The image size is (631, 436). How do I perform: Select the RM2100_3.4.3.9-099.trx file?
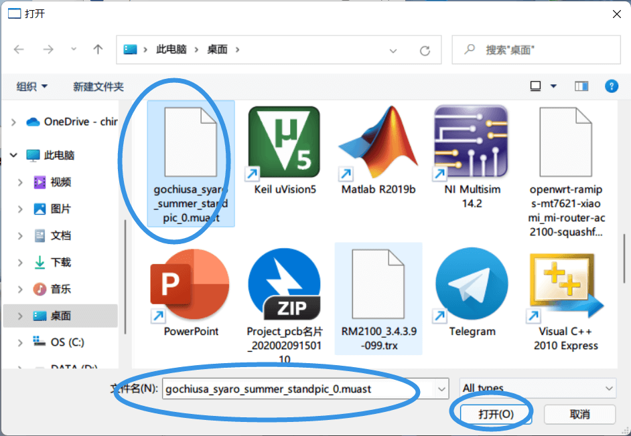coord(378,299)
